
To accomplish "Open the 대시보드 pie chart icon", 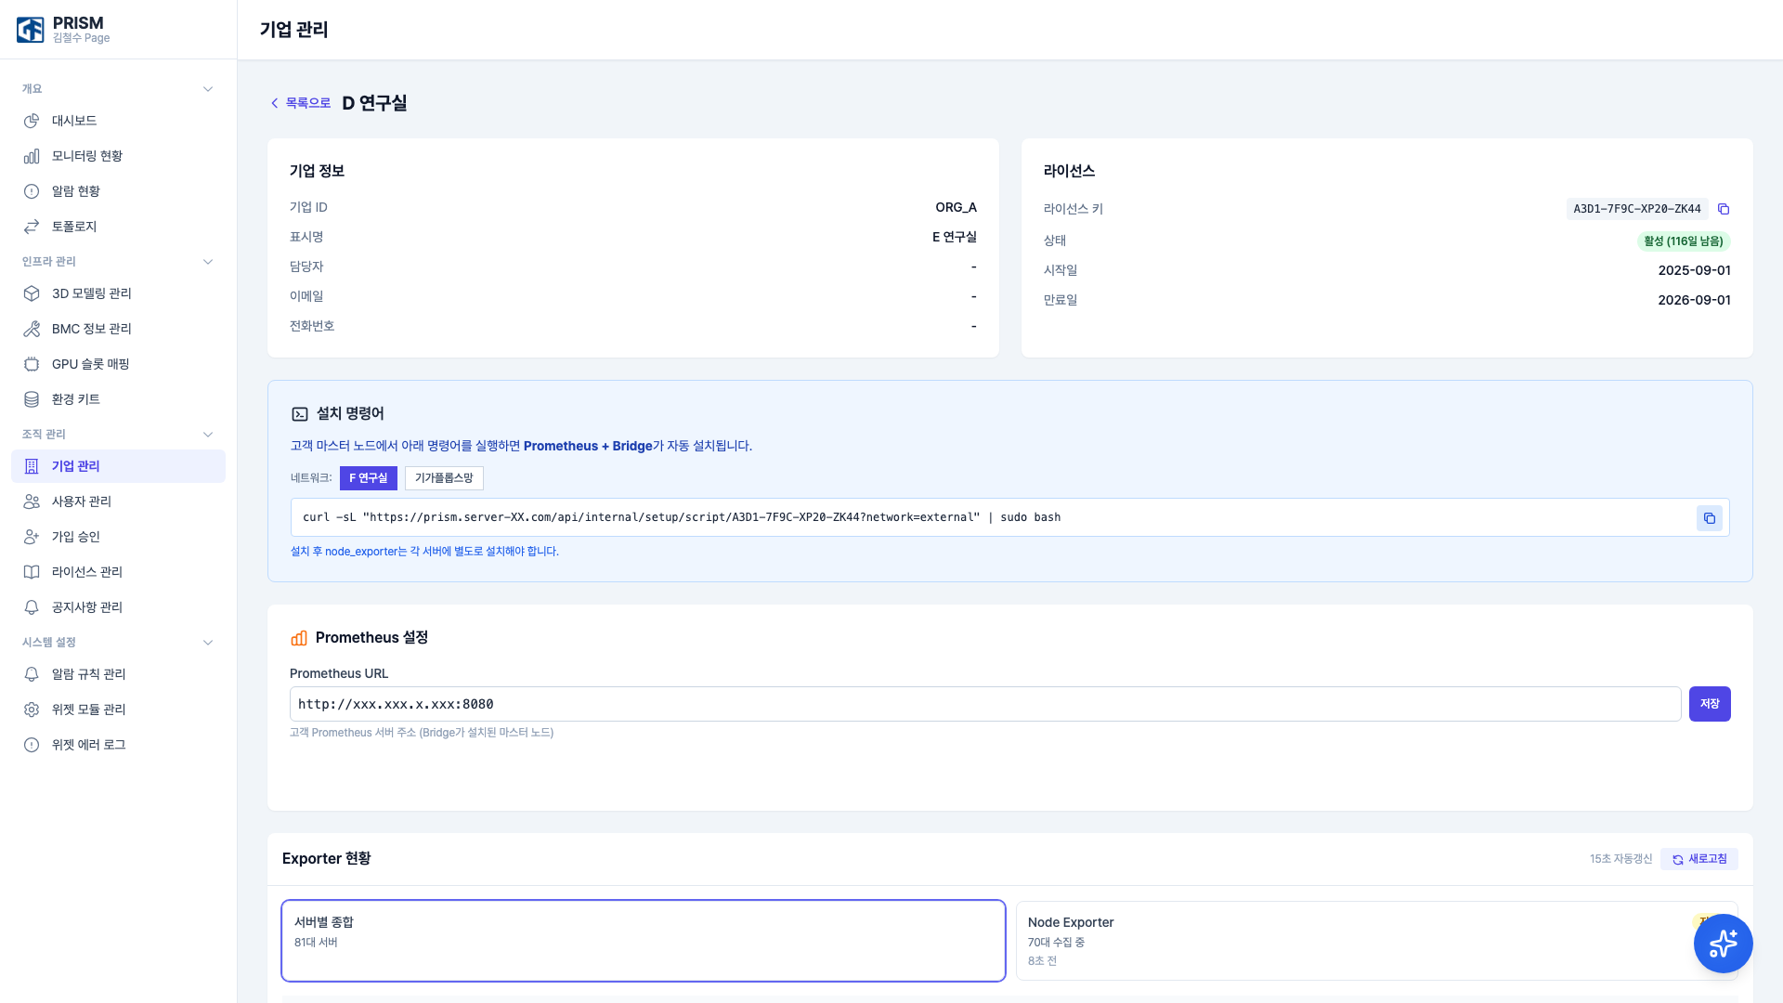I will (32, 121).
